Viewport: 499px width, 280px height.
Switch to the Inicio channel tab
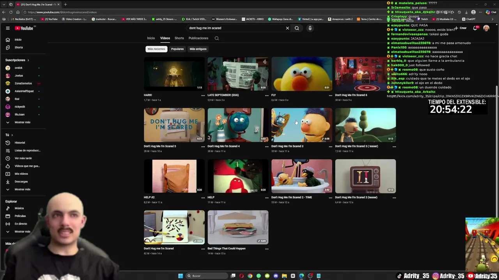(151, 38)
